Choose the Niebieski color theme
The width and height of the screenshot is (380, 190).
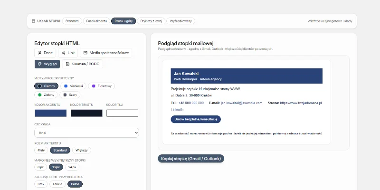click(x=72, y=86)
